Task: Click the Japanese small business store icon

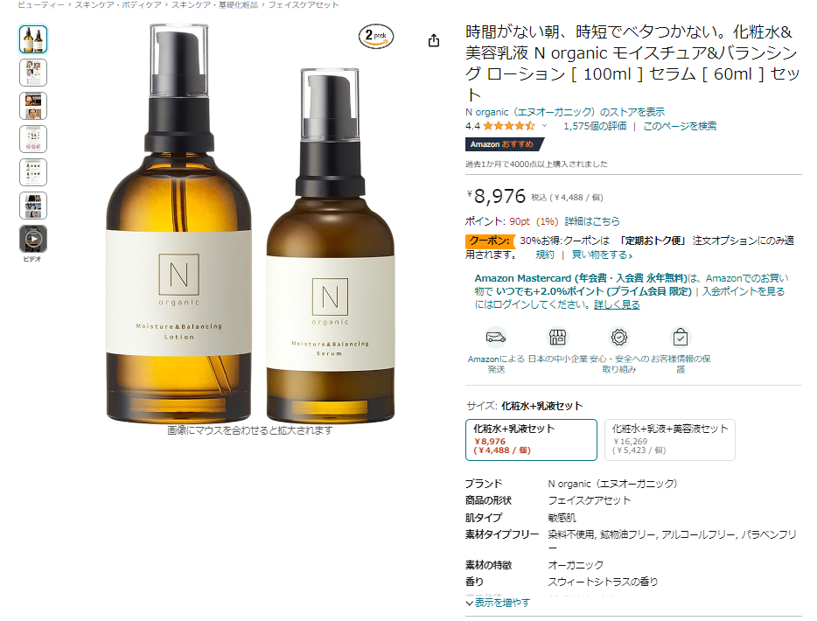Action: point(557,337)
